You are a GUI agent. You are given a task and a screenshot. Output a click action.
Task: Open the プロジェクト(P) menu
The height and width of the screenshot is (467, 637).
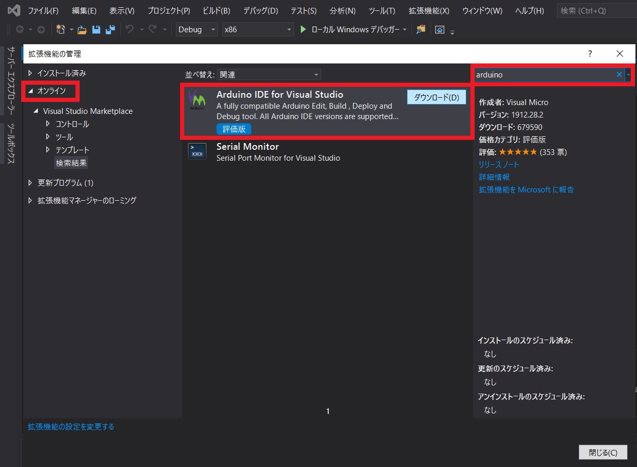click(169, 10)
